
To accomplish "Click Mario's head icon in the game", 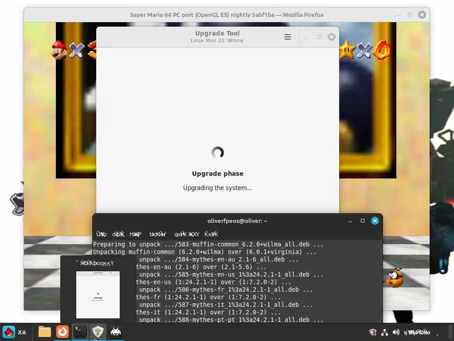I will 59,50.
